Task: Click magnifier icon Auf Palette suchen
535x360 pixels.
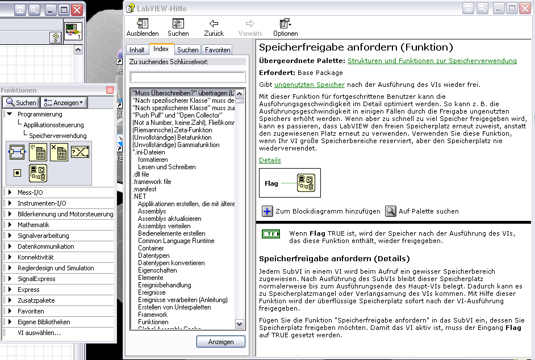Action: (x=391, y=211)
